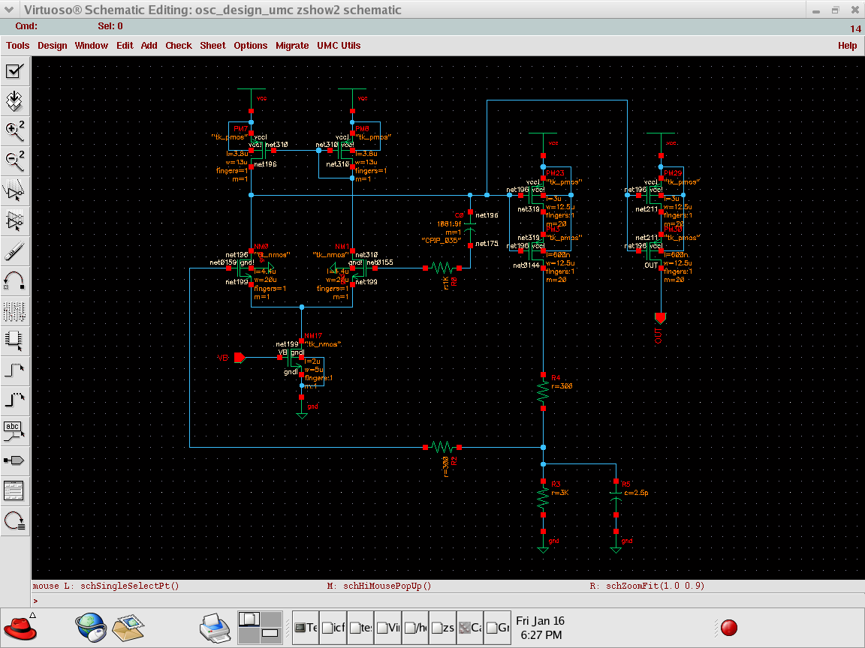This screenshot has height=648, width=865.
Task: Zoom in by 2 using magnifier icon
Action: click(15, 130)
